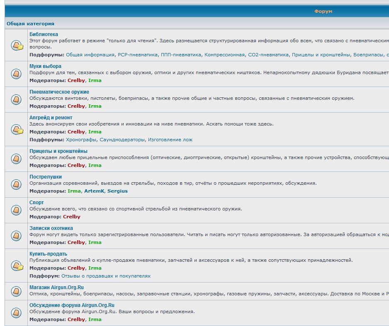Click the icon beside Прицелы и кронштейны forum
The image size is (389, 326).
point(16,159)
